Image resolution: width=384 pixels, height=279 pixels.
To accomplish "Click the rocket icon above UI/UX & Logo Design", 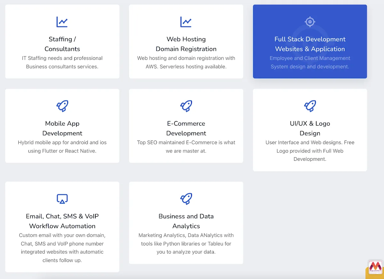I will pyautogui.click(x=310, y=106).
